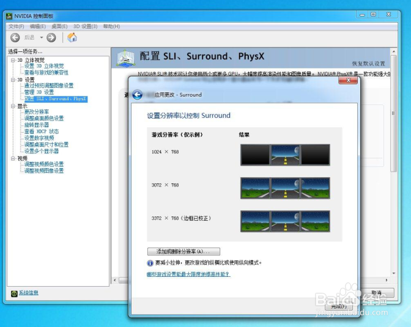Select 设置多个显示器 in tree
This screenshot has height=327, width=411.
coord(42,151)
